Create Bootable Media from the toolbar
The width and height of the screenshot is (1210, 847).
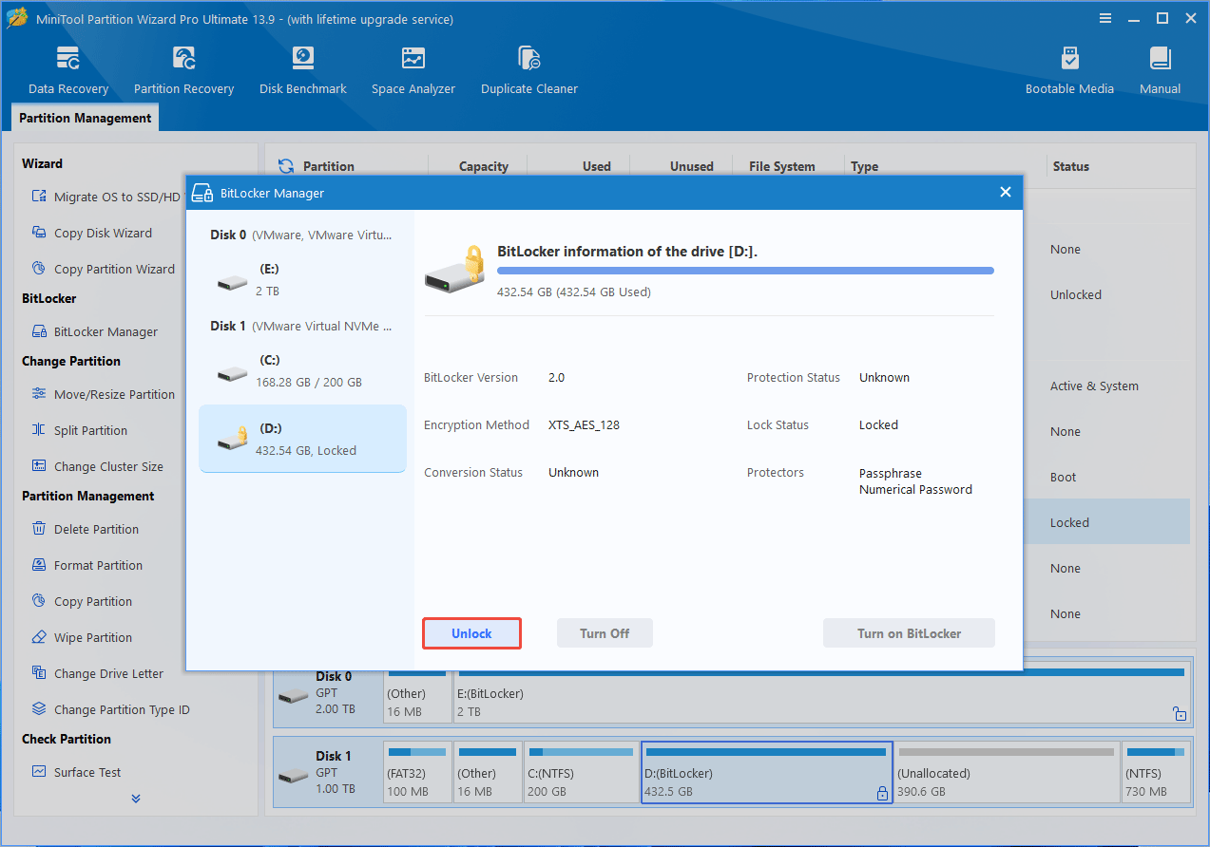(1069, 71)
